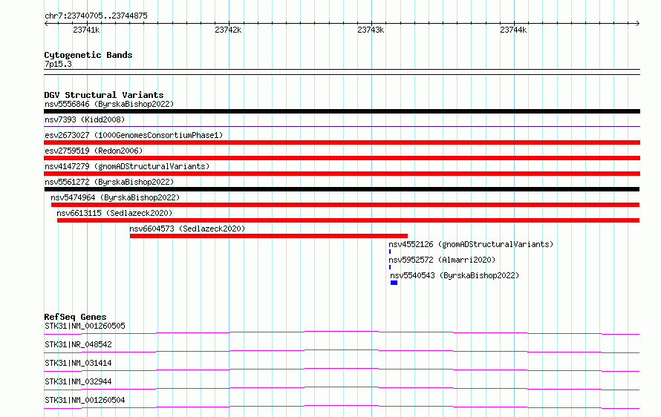
Task: Select the red bar under esv2673027
Action: [x=342, y=142]
